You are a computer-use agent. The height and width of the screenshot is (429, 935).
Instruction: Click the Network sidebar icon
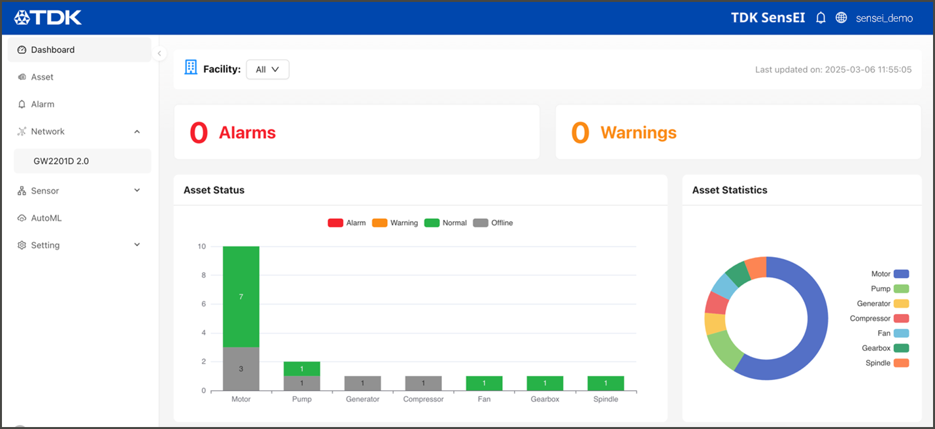(22, 131)
